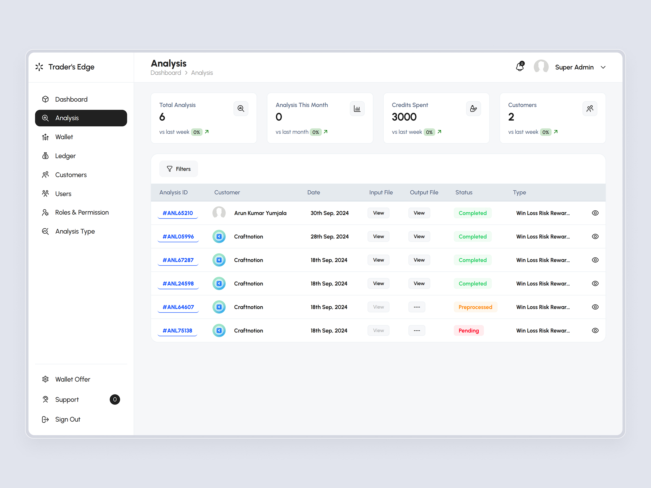View the input file for #ANL05996
The height and width of the screenshot is (488, 651).
pyautogui.click(x=378, y=236)
